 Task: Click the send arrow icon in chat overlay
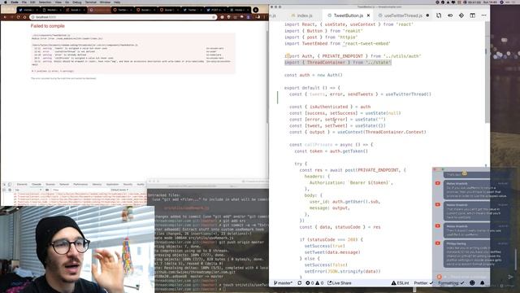(510, 277)
